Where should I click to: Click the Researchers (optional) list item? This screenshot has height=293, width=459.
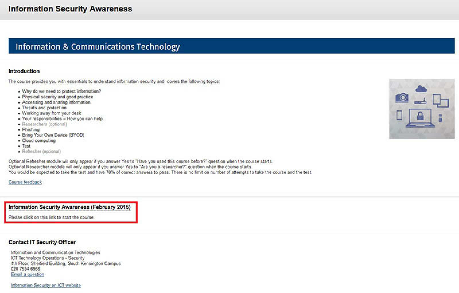(x=44, y=124)
